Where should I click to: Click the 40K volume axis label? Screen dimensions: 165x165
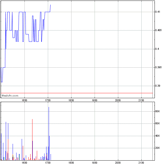coord(158,136)
